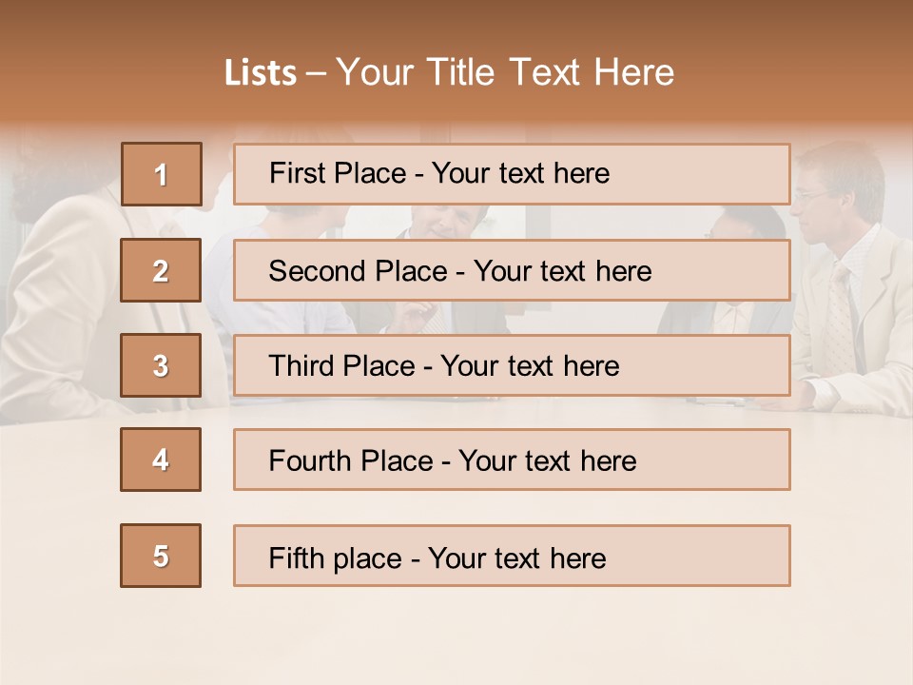Select the number 2 square
Screen dimensions: 913x685
161,270
